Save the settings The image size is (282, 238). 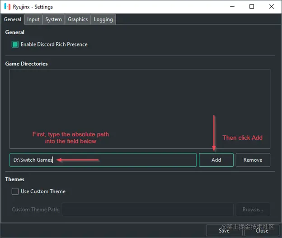click(224, 231)
